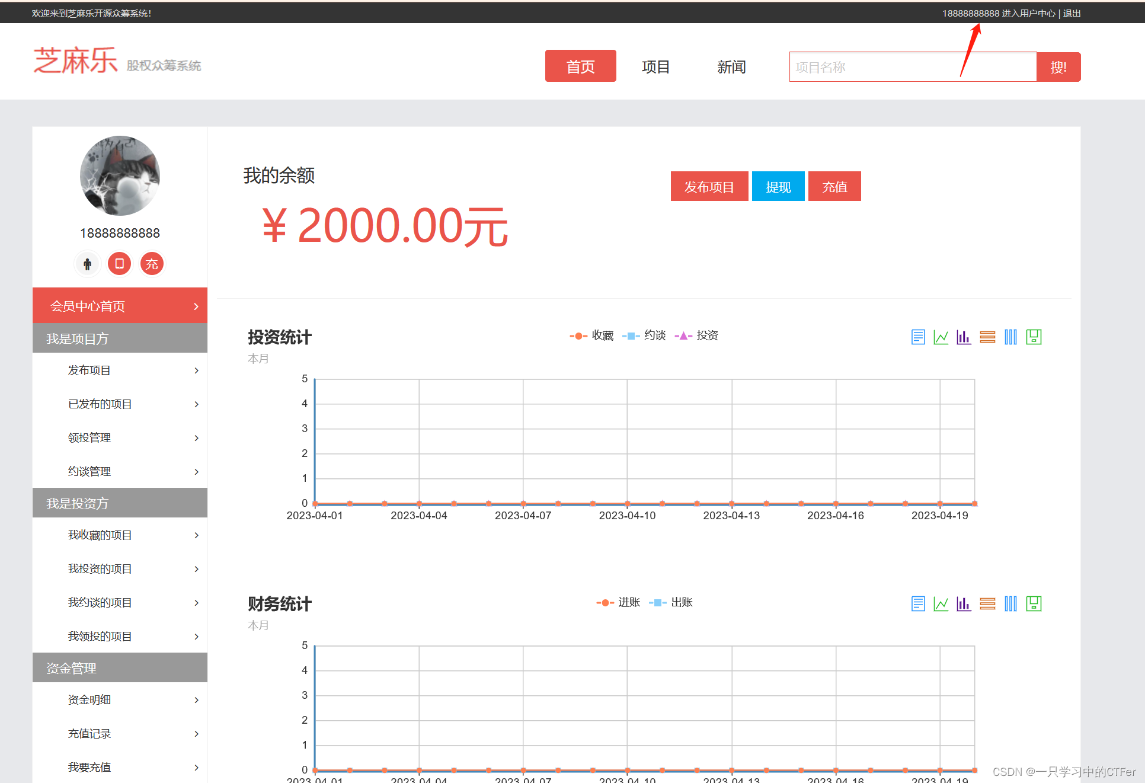Expand 已发布的项目 sidebar arrow
This screenshot has height=783, width=1145.
[x=196, y=404]
